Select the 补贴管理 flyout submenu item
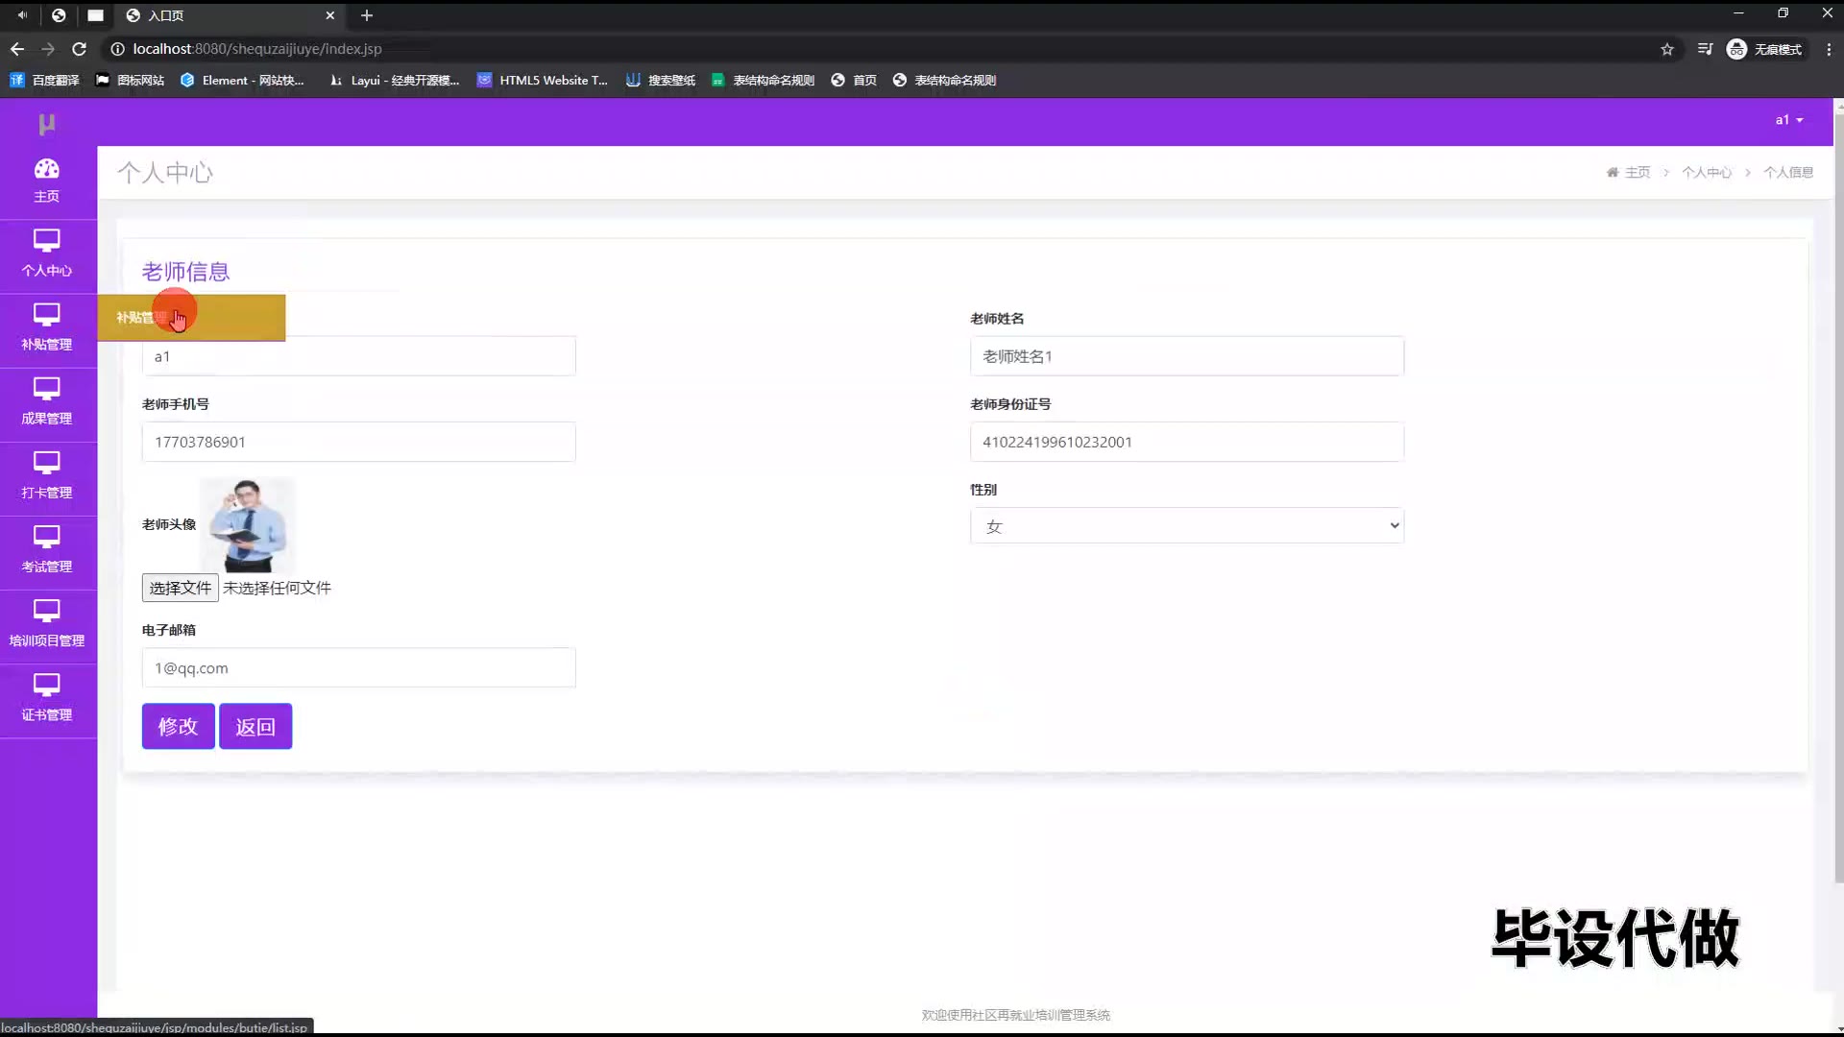 click(x=190, y=318)
